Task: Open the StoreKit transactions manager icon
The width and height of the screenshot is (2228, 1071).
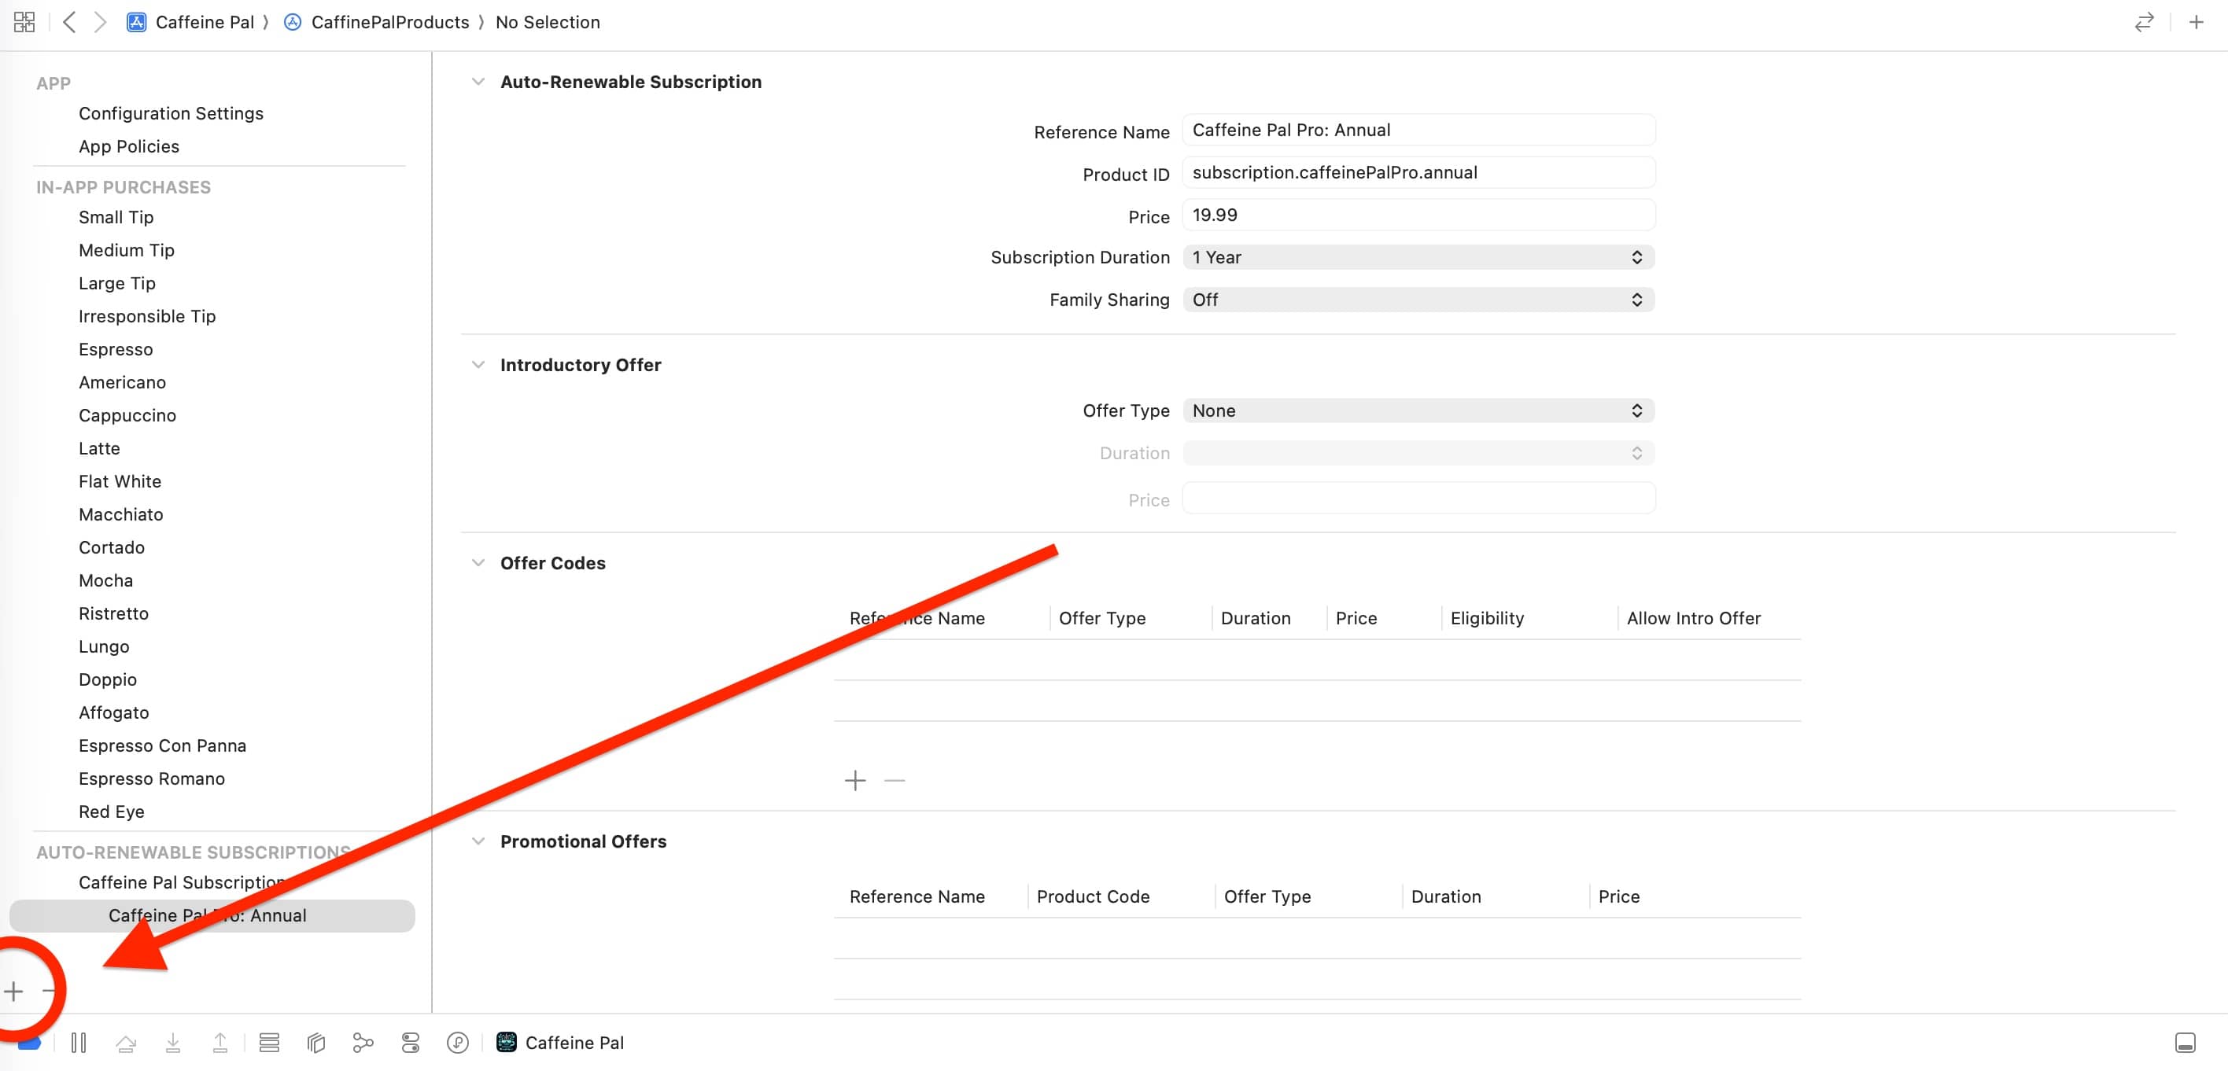Action: click(458, 1043)
